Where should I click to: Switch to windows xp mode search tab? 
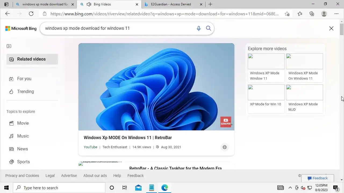(44, 4)
